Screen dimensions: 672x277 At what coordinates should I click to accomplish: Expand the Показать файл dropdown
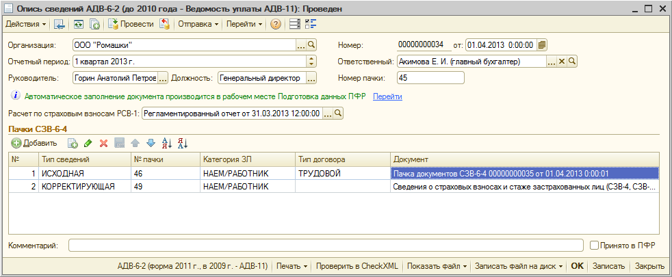coord(437,266)
